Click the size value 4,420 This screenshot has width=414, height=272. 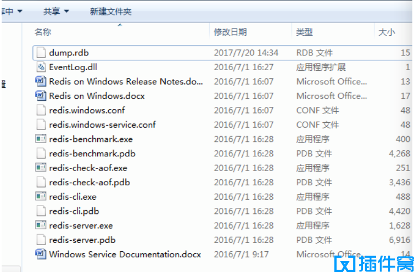coord(399,211)
